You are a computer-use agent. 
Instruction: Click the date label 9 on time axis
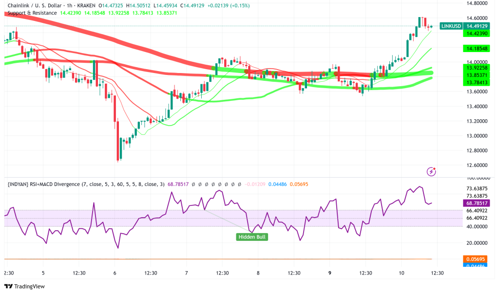(330, 273)
